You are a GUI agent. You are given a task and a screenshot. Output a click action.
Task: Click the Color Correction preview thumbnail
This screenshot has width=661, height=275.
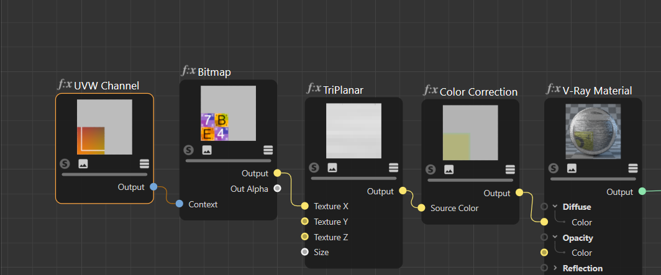tap(470, 133)
